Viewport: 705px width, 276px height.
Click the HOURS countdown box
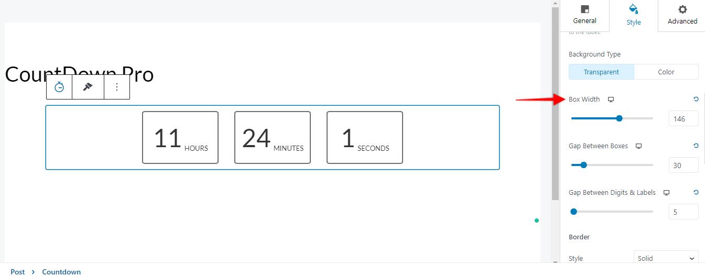tap(180, 137)
